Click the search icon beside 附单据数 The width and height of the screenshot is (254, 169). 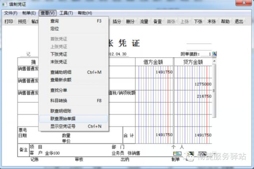214,54
